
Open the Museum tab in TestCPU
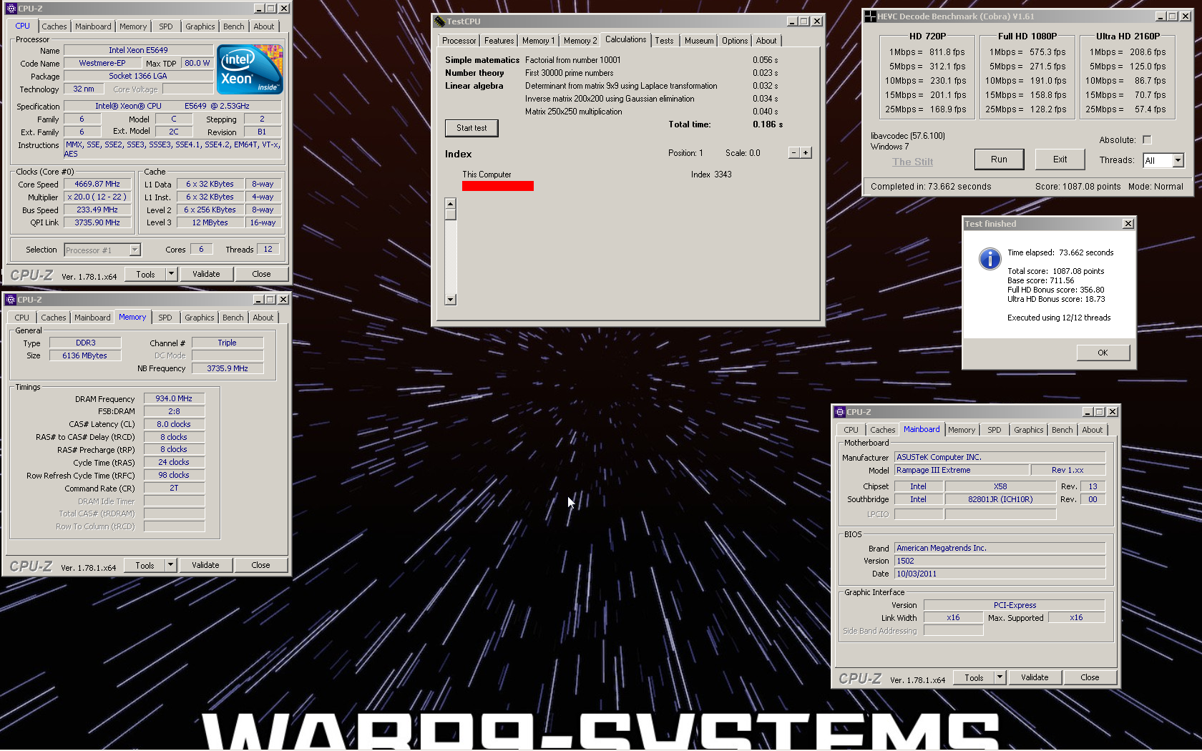pyautogui.click(x=699, y=41)
